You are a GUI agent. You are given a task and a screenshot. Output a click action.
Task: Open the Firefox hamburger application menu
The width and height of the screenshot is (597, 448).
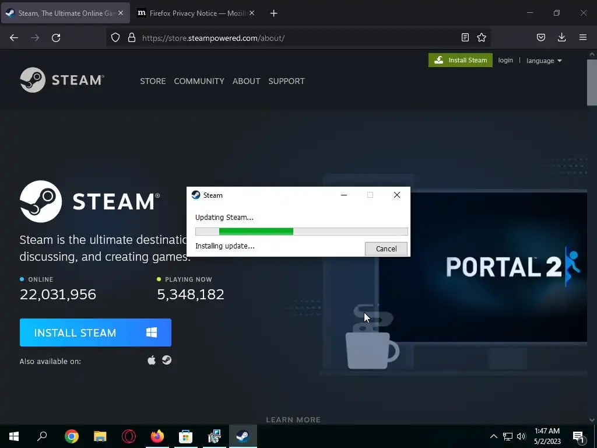click(583, 37)
